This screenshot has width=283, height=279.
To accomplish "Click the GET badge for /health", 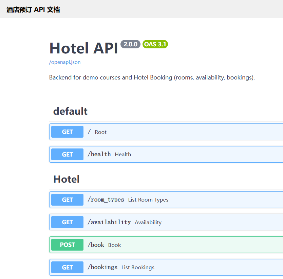I will click(x=67, y=155).
